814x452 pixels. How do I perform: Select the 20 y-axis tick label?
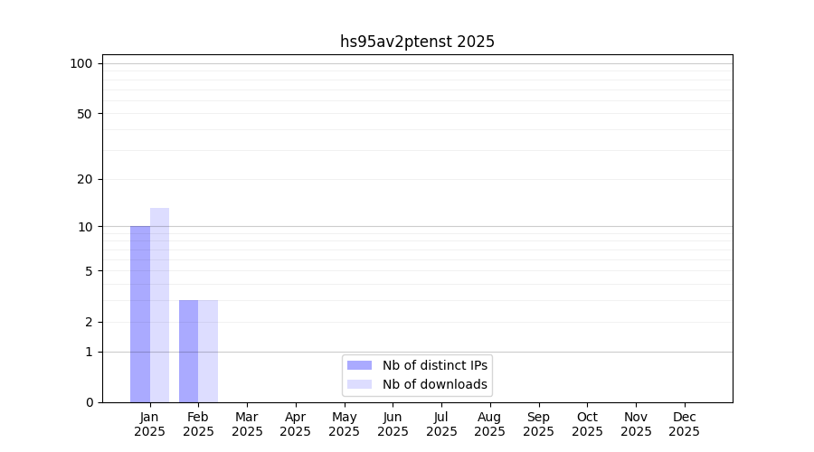tap(85, 179)
